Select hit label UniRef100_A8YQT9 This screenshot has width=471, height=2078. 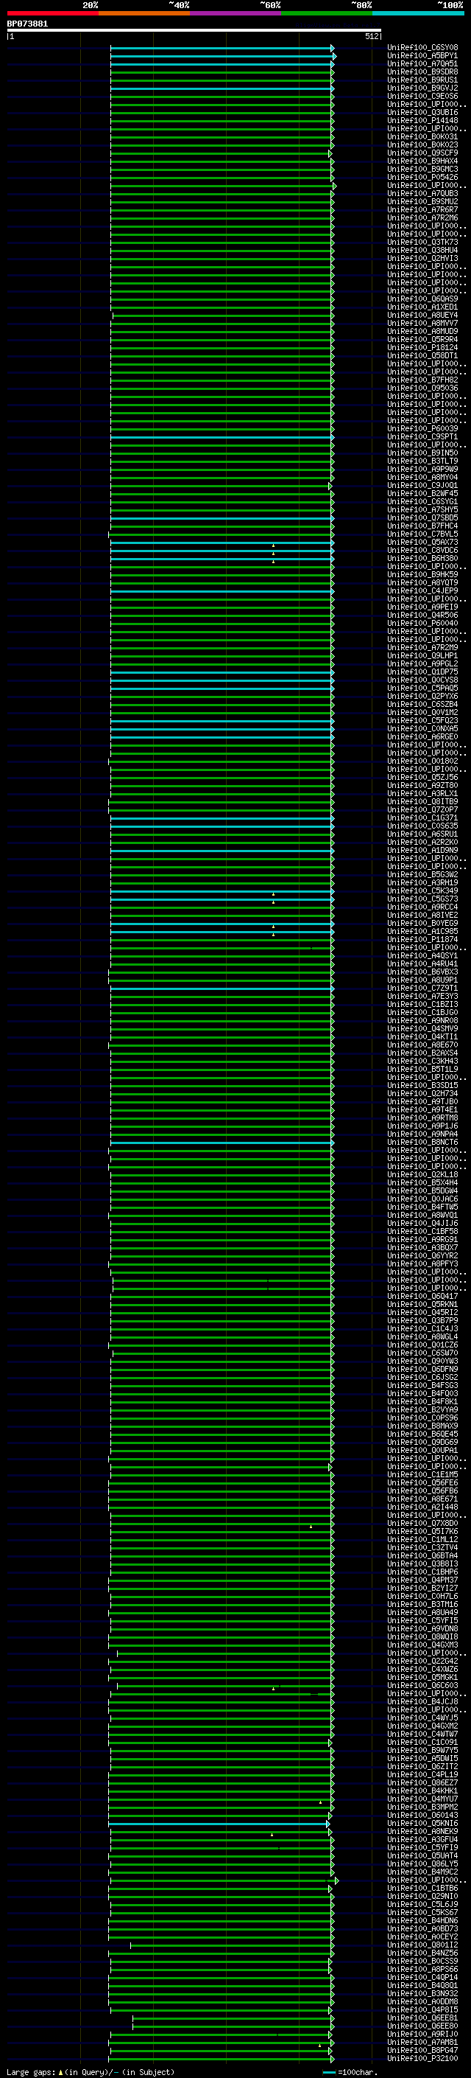(422, 582)
